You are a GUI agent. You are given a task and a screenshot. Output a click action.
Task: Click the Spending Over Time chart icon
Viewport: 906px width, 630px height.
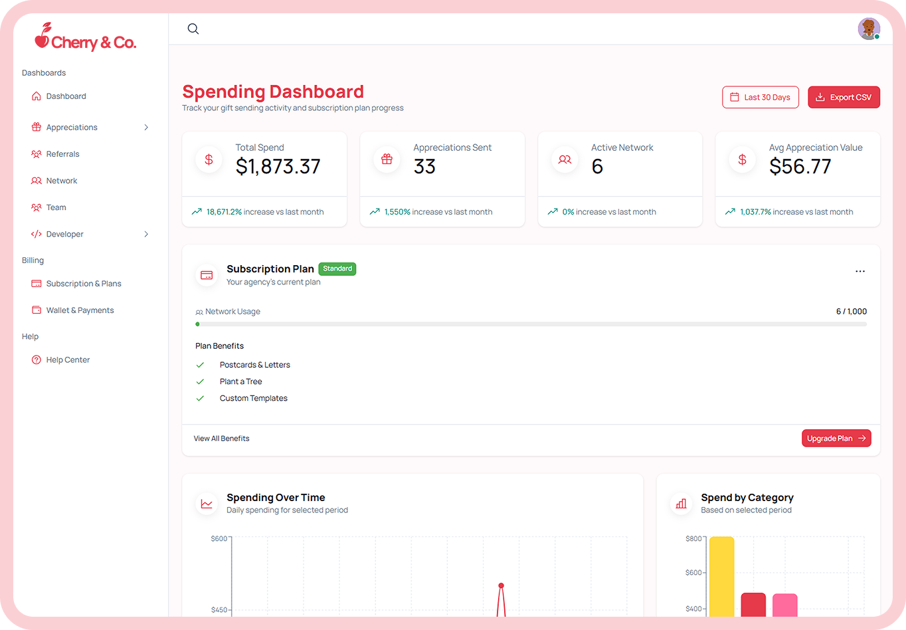tap(207, 504)
